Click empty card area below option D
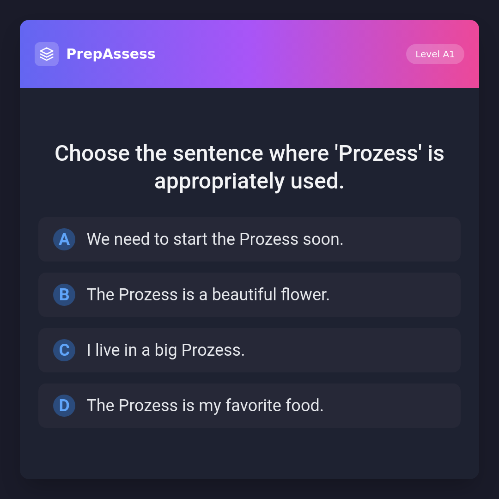This screenshot has width=499, height=499. click(x=249, y=453)
